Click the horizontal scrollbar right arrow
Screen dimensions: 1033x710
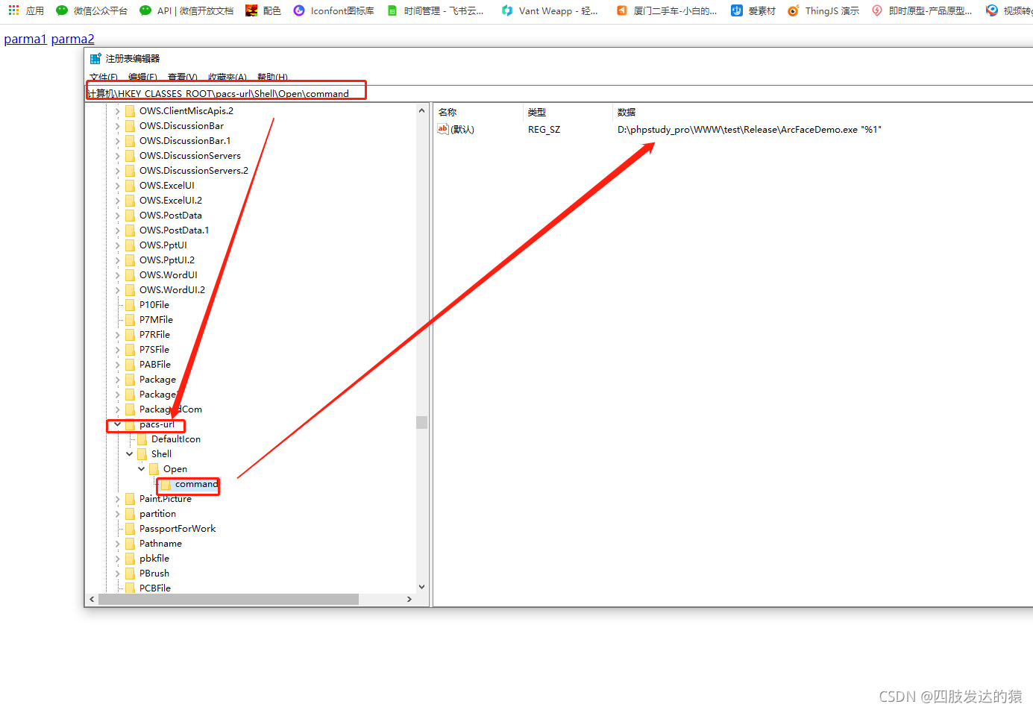(409, 600)
